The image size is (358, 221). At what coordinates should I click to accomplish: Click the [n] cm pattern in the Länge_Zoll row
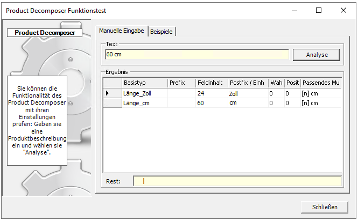[x=321, y=93]
